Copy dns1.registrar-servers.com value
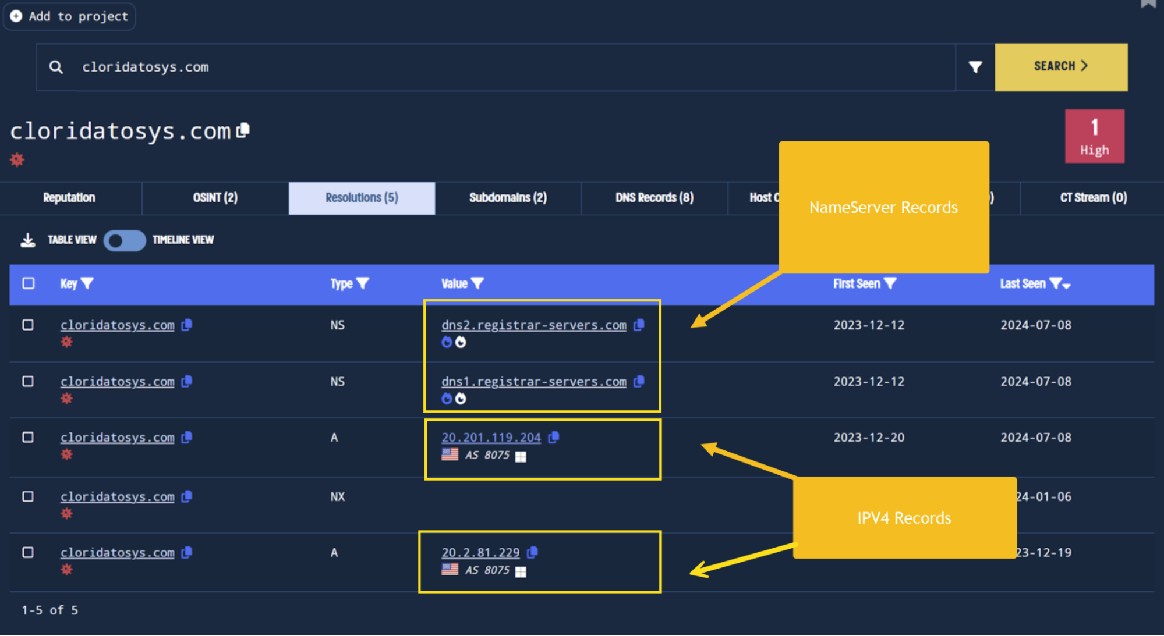 pos(639,381)
